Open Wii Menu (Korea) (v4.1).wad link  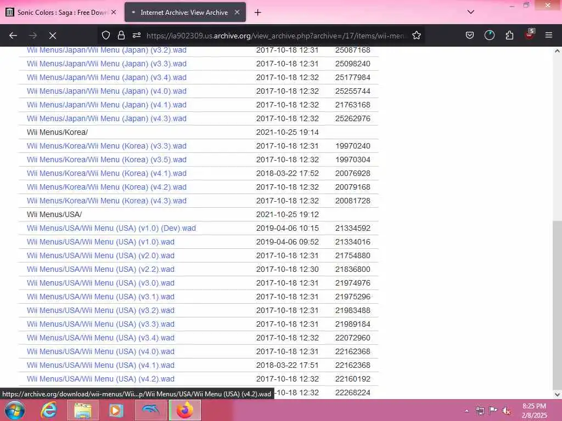106,173
